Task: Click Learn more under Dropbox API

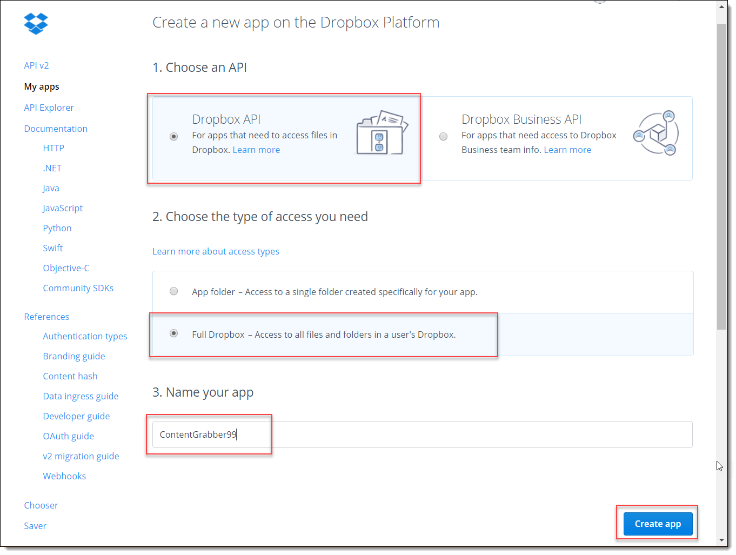Action: click(256, 150)
